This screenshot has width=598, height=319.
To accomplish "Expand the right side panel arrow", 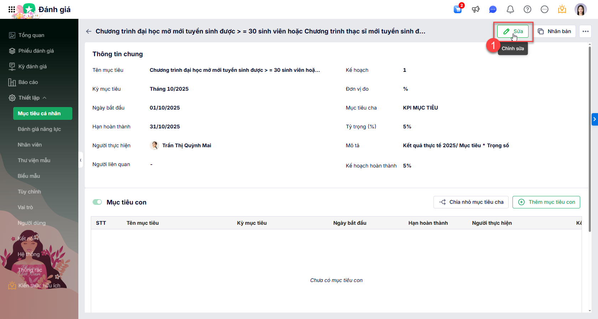I will 594,119.
